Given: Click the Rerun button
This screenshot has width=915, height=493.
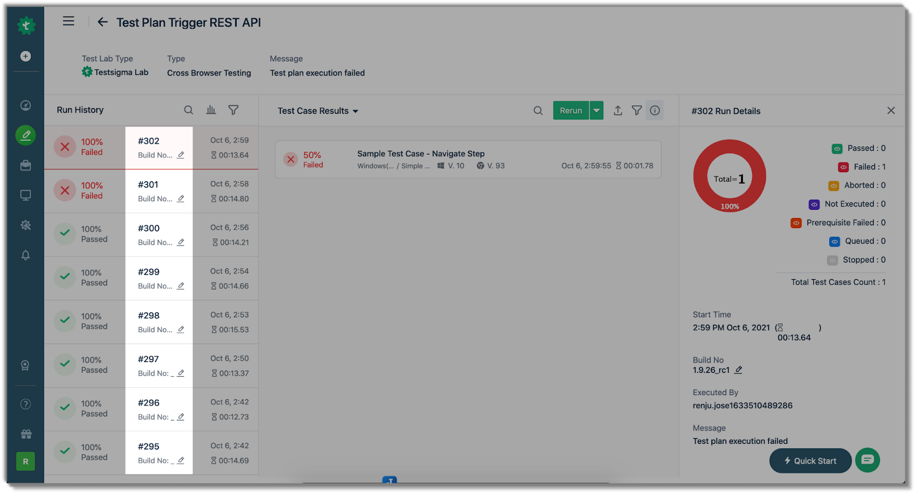Looking at the screenshot, I should coord(571,110).
